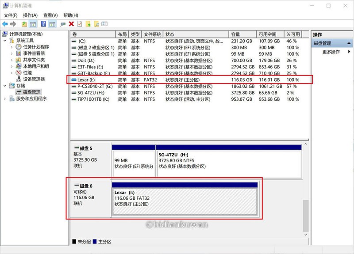This screenshot has width=354, height=254.
Task: Open the blue Help question-mark icon
Action: 43,24
